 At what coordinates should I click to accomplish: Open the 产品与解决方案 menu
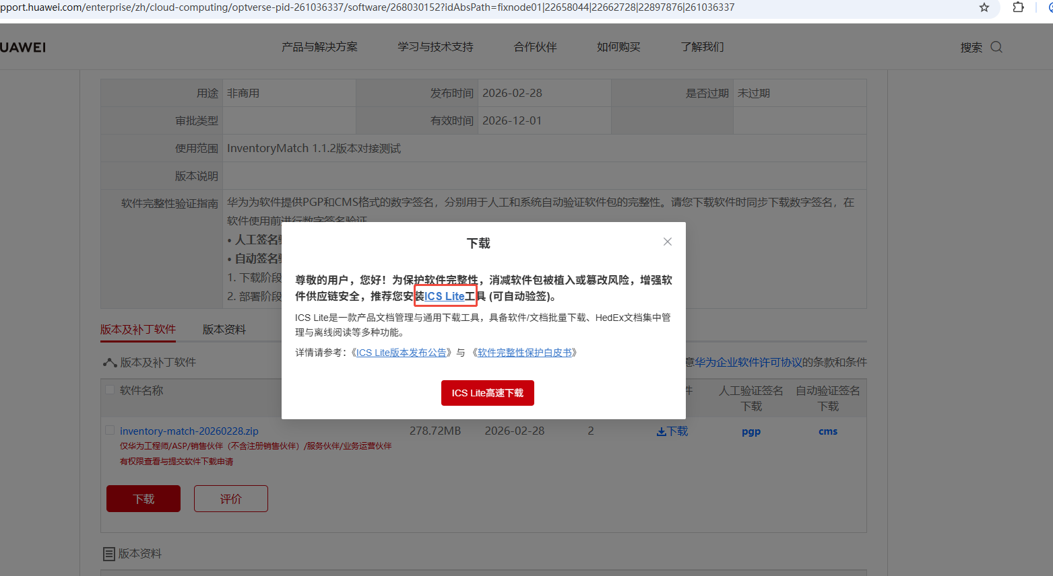(x=319, y=47)
